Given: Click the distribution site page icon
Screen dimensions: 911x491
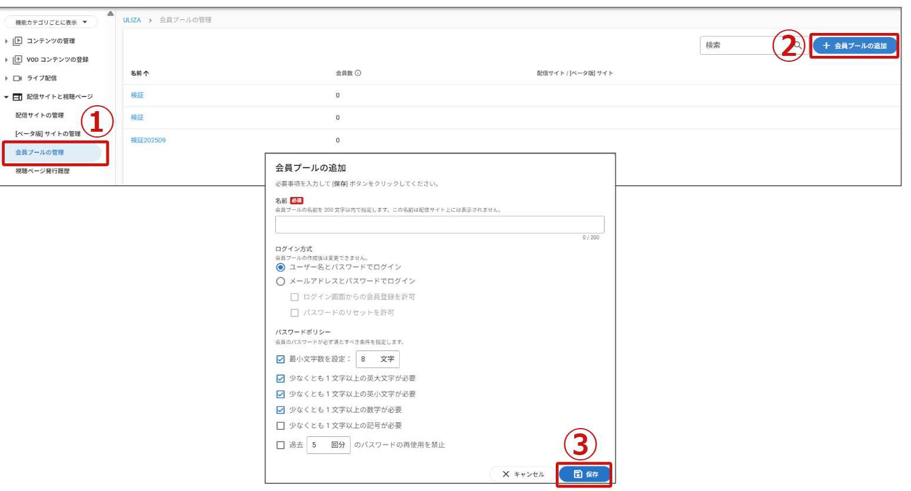Looking at the screenshot, I should click(18, 97).
